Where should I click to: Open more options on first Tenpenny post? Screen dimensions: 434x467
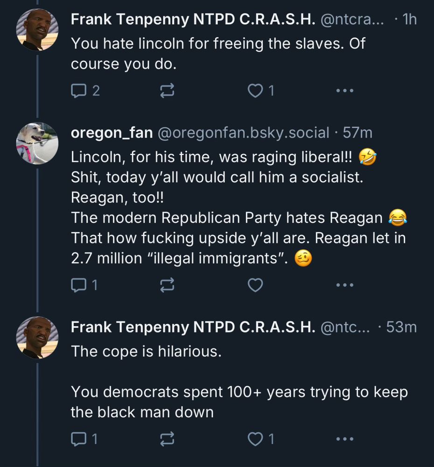pos(345,91)
